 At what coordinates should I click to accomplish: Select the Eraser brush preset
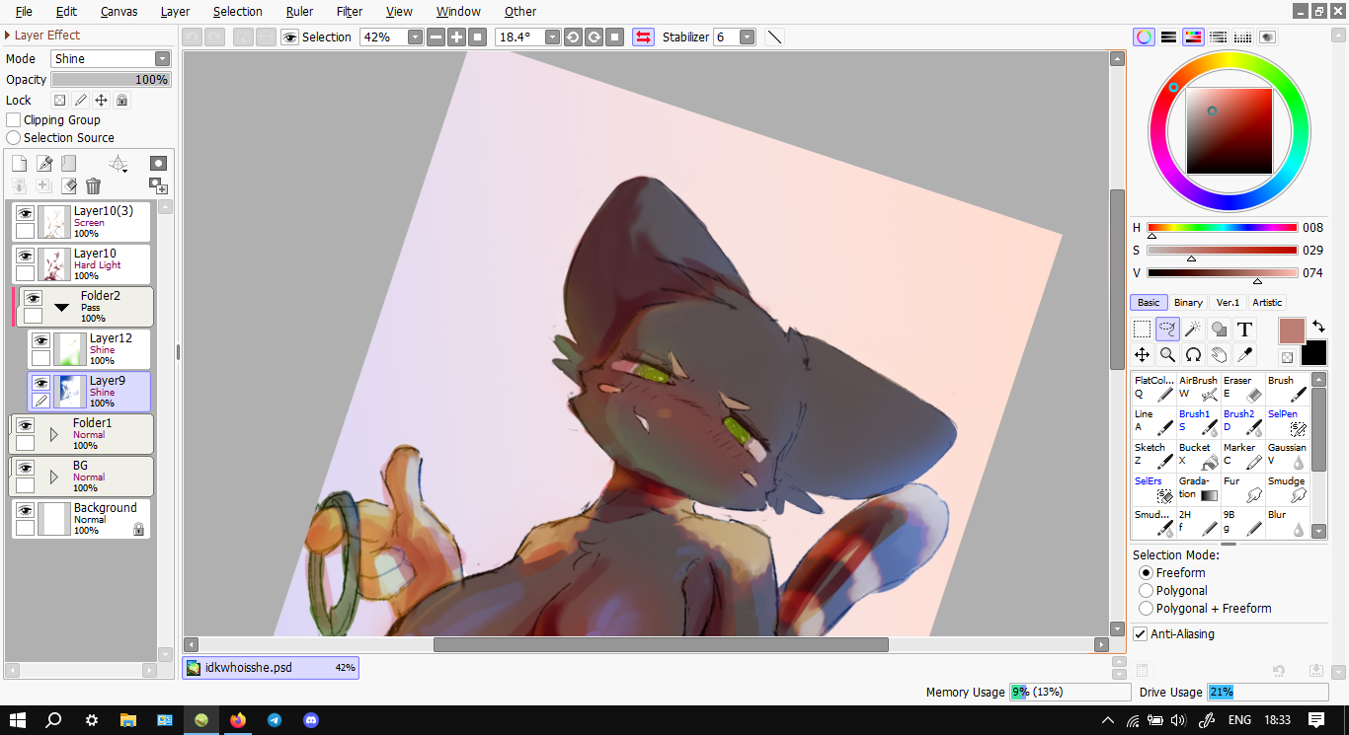[x=1242, y=389]
